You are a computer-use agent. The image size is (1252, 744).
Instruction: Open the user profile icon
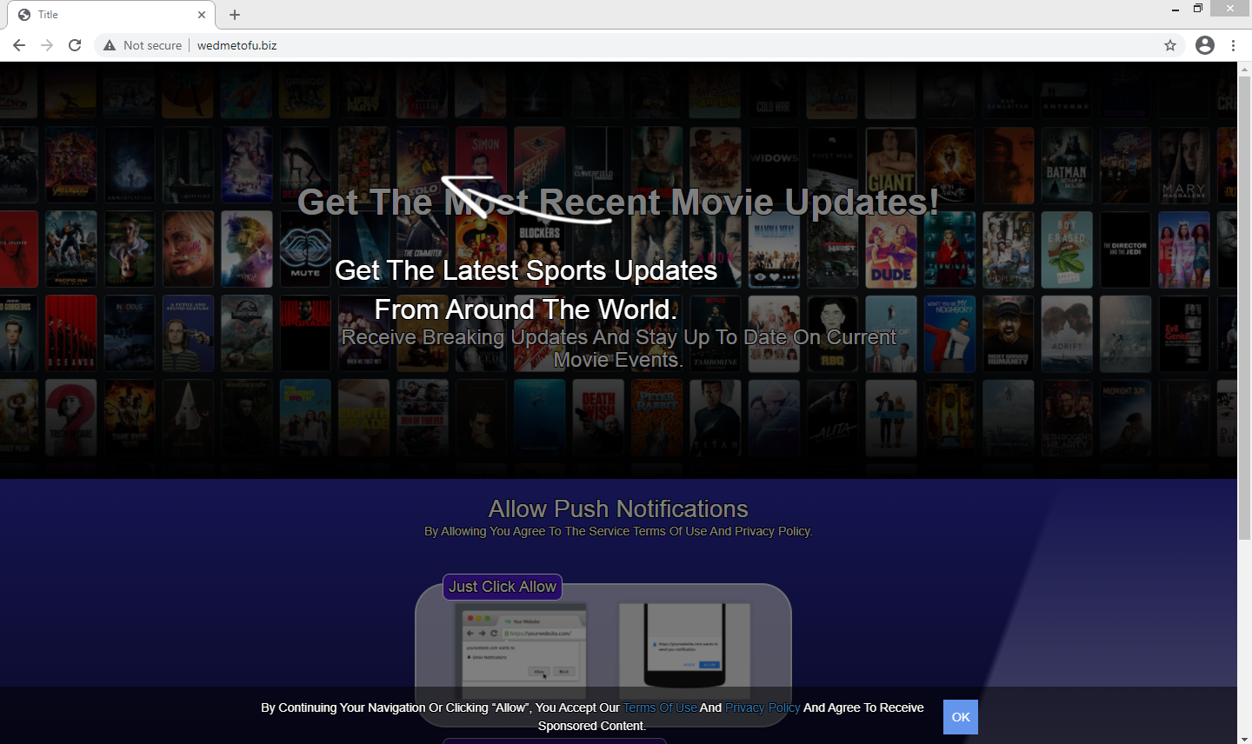point(1205,45)
